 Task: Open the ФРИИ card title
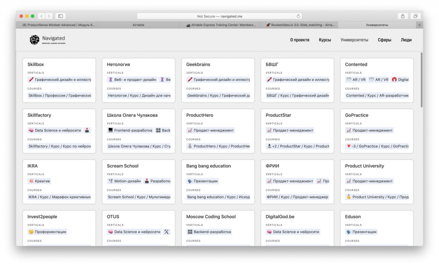click(x=272, y=166)
